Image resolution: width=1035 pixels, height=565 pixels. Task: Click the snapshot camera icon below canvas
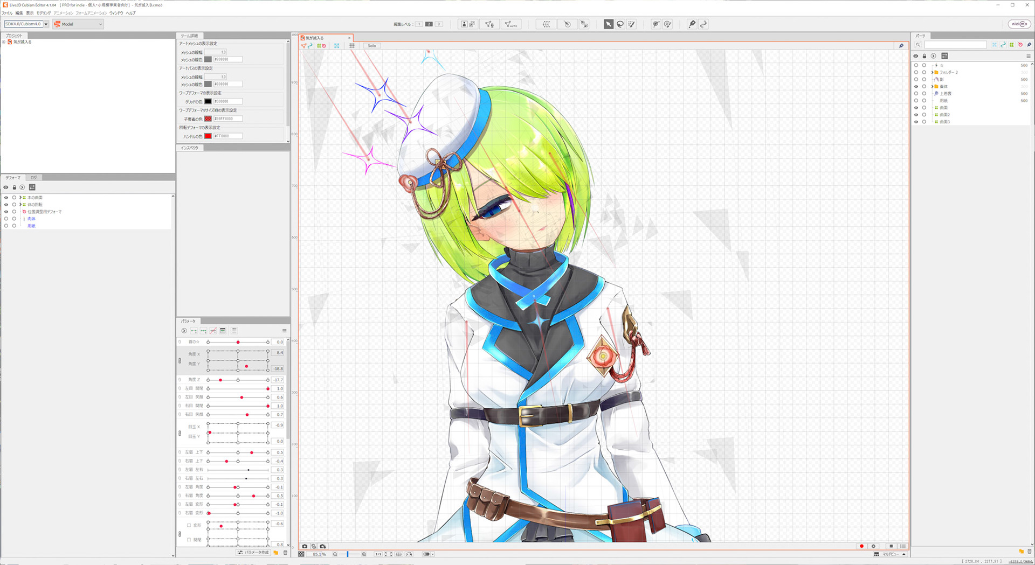click(305, 546)
